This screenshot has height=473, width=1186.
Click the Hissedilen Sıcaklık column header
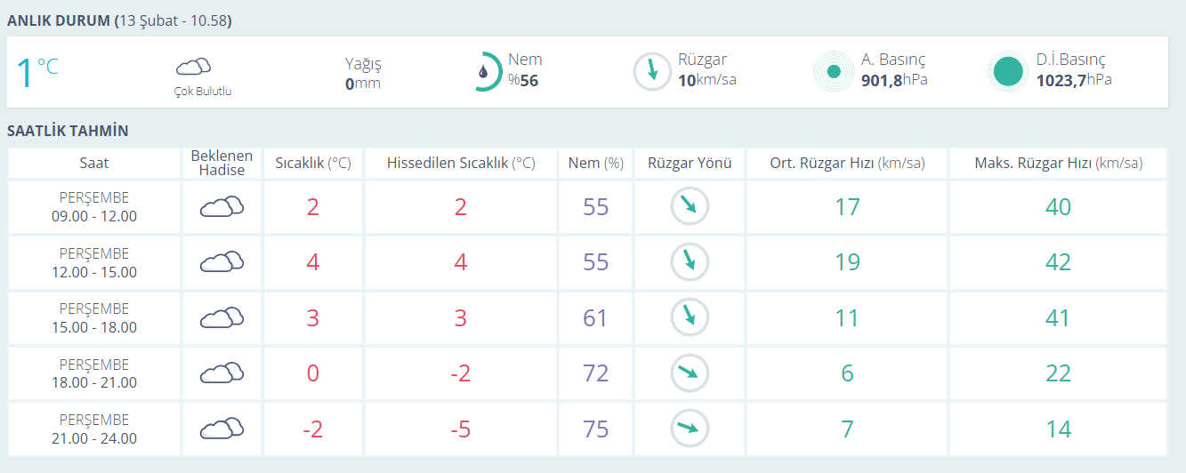click(461, 164)
